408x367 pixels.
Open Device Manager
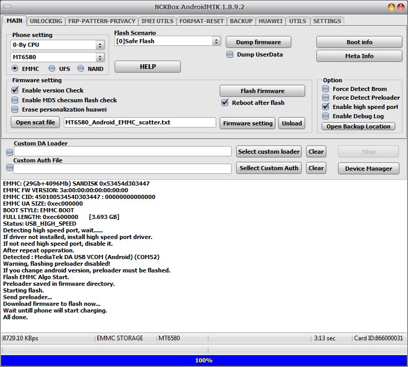point(368,169)
